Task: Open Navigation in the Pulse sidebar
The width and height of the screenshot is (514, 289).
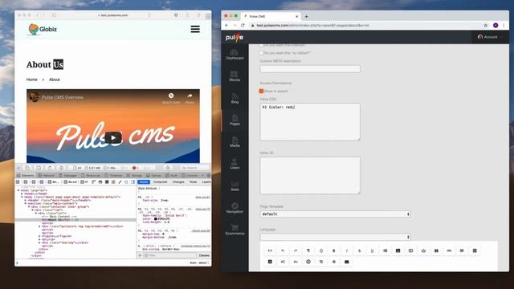Action: point(235,208)
